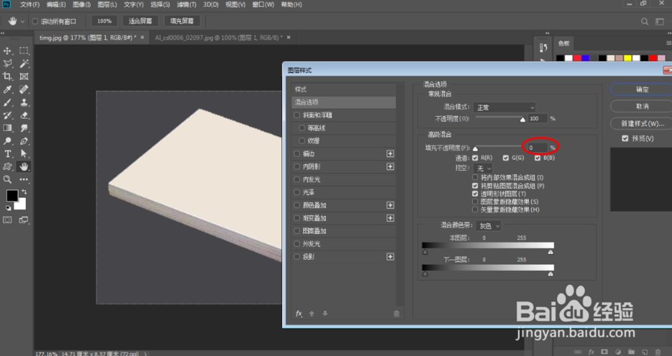Image resolution: width=672 pixels, height=356 pixels.
Task: Select the Crop tool
Action: click(7, 76)
